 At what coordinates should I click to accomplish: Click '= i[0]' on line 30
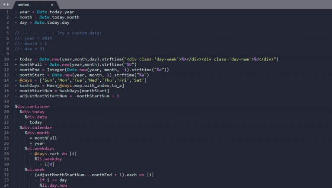47,164
